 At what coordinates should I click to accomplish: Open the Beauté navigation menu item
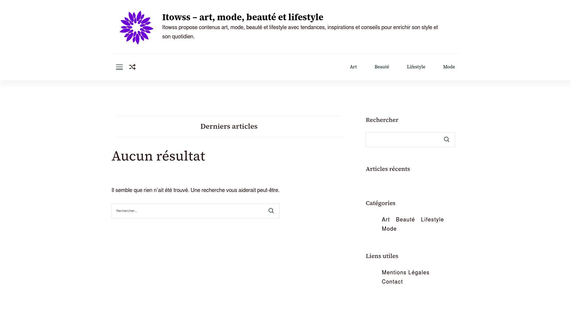(382, 67)
